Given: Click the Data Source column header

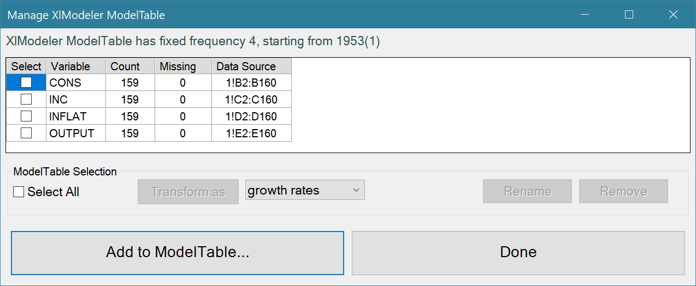Looking at the screenshot, I should (252, 66).
